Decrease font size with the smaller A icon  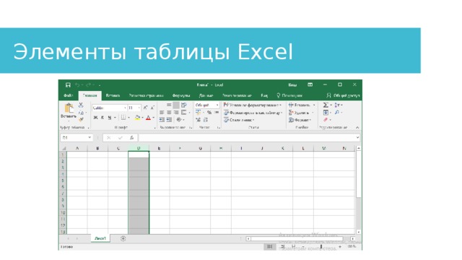152,108
